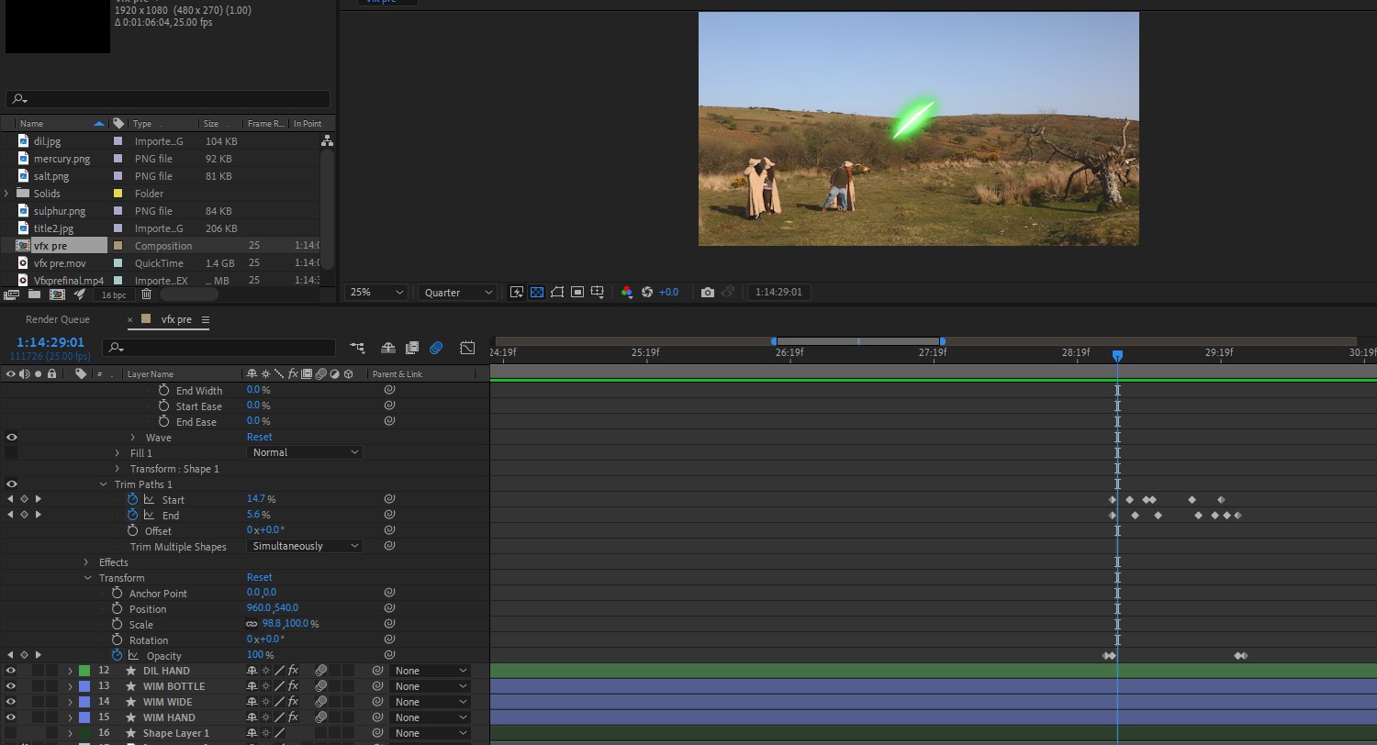This screenshot has height=745, width=1377.
Task: Open parent dropdown for DIL HAND layer
Action: (430, 671)
